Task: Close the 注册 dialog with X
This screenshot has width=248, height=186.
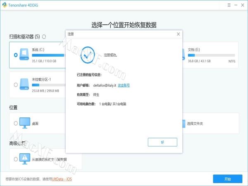Action: point(178,34)
